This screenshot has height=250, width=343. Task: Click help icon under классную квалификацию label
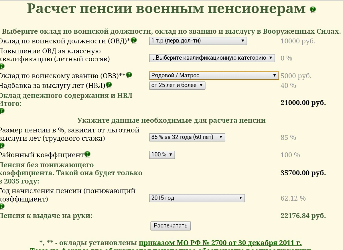click(2, 66)
